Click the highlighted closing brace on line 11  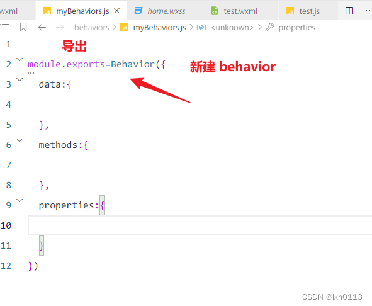point(42,246)
